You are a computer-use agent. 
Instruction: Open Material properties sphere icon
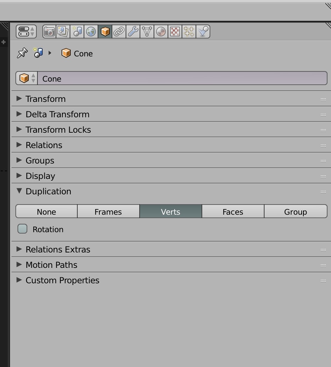pyautogui.click(x=161, y=32)
